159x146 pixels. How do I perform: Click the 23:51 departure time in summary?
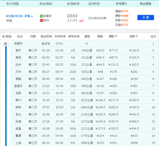coord(72,16)
